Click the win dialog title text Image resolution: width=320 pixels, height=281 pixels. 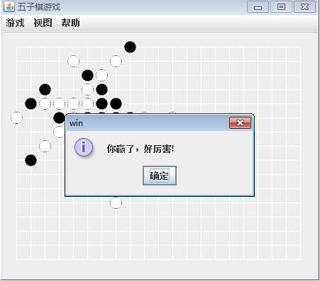(76, 123)
